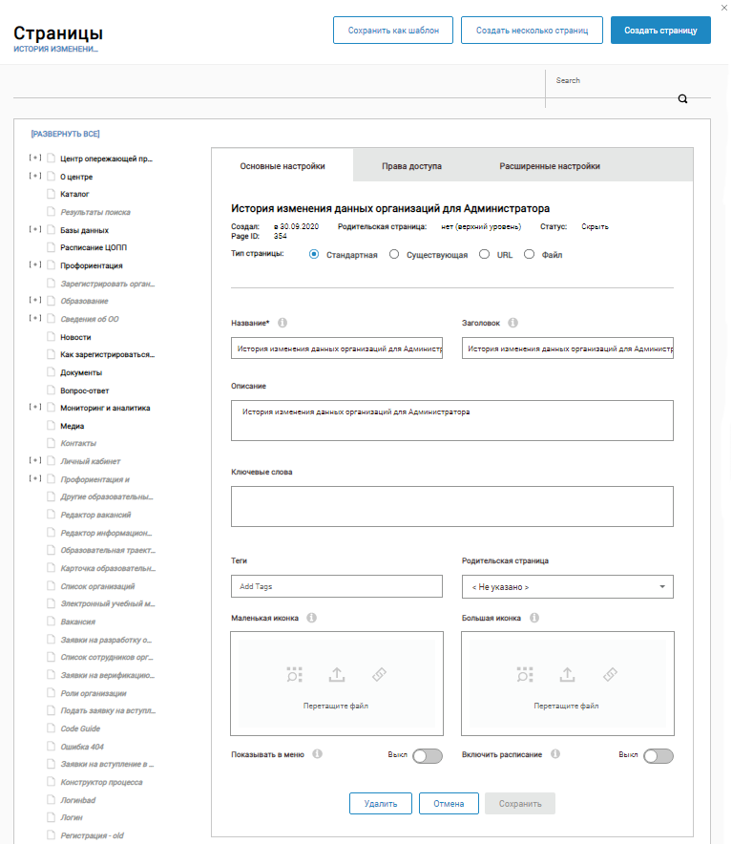Expand the Мониторинг и аналитика tree node
The height and width of the screenshot is (844, 732).
(35, 408)
